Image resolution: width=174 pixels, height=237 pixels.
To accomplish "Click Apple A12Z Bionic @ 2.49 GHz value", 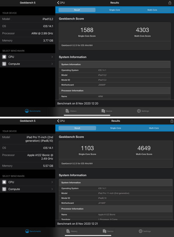I will tap(40, 157).
